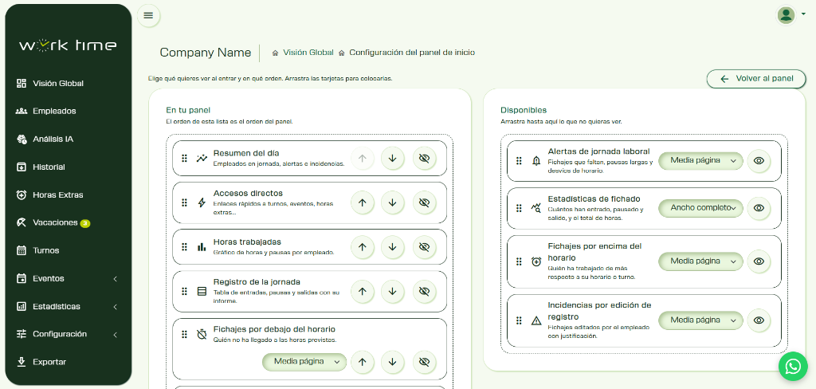Click the Configuración del panel de inicio breadcrumb

click(x=412, y=53)
